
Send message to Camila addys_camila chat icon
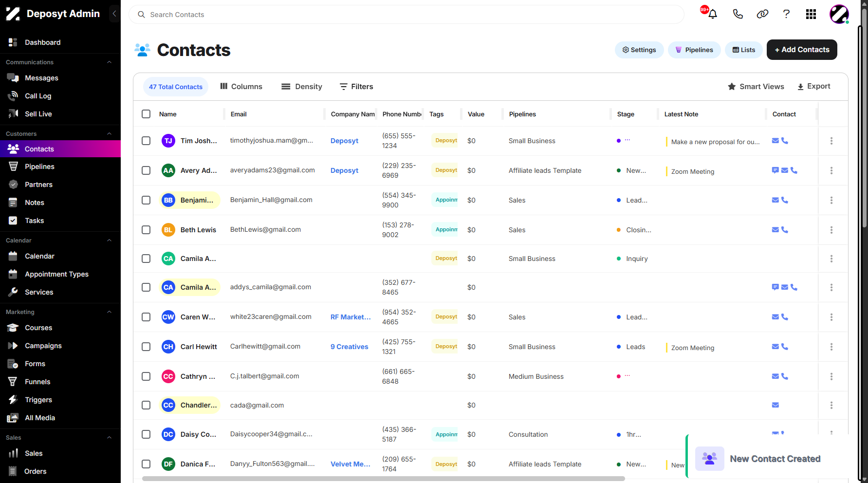(776, 287)
